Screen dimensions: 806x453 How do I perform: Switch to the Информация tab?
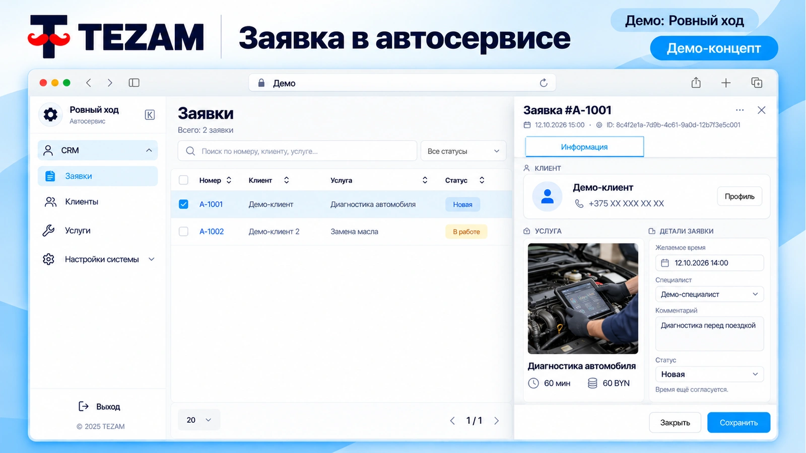click(x=584, y=147)
